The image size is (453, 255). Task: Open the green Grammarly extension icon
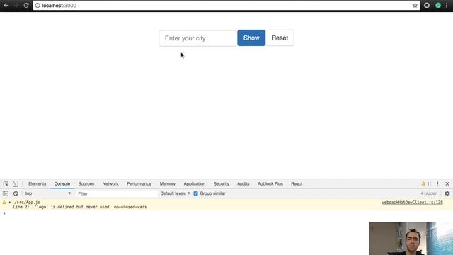pos(438,5)
